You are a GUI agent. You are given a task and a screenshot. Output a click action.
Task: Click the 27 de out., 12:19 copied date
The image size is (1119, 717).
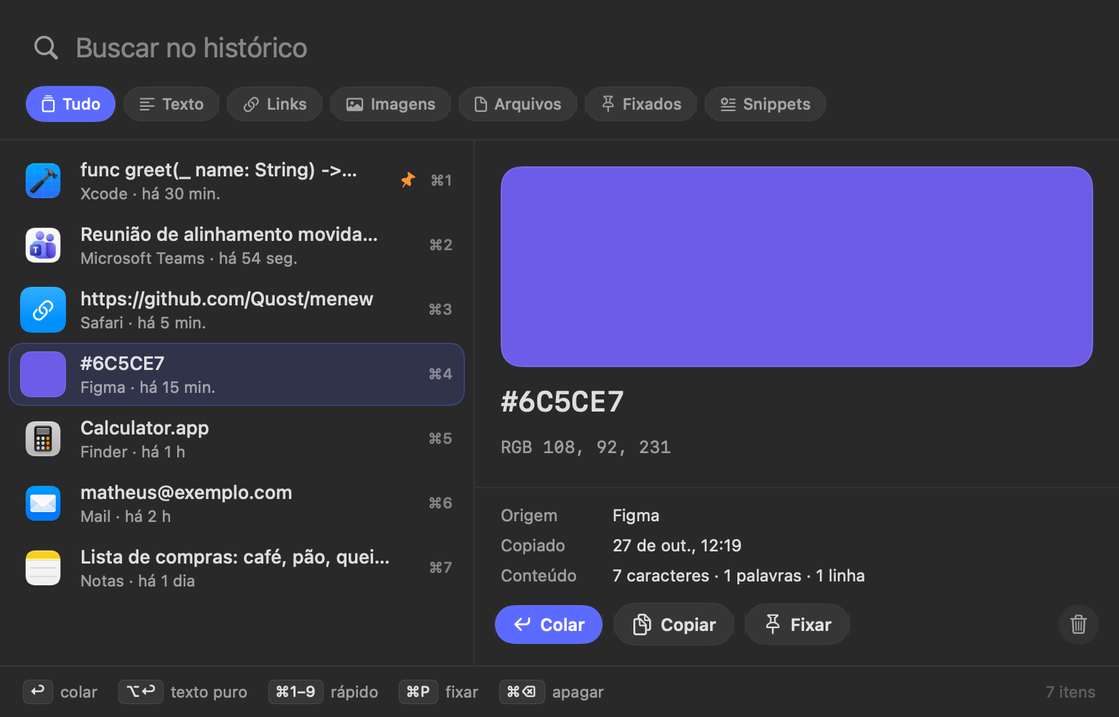(x=677, y=546)
